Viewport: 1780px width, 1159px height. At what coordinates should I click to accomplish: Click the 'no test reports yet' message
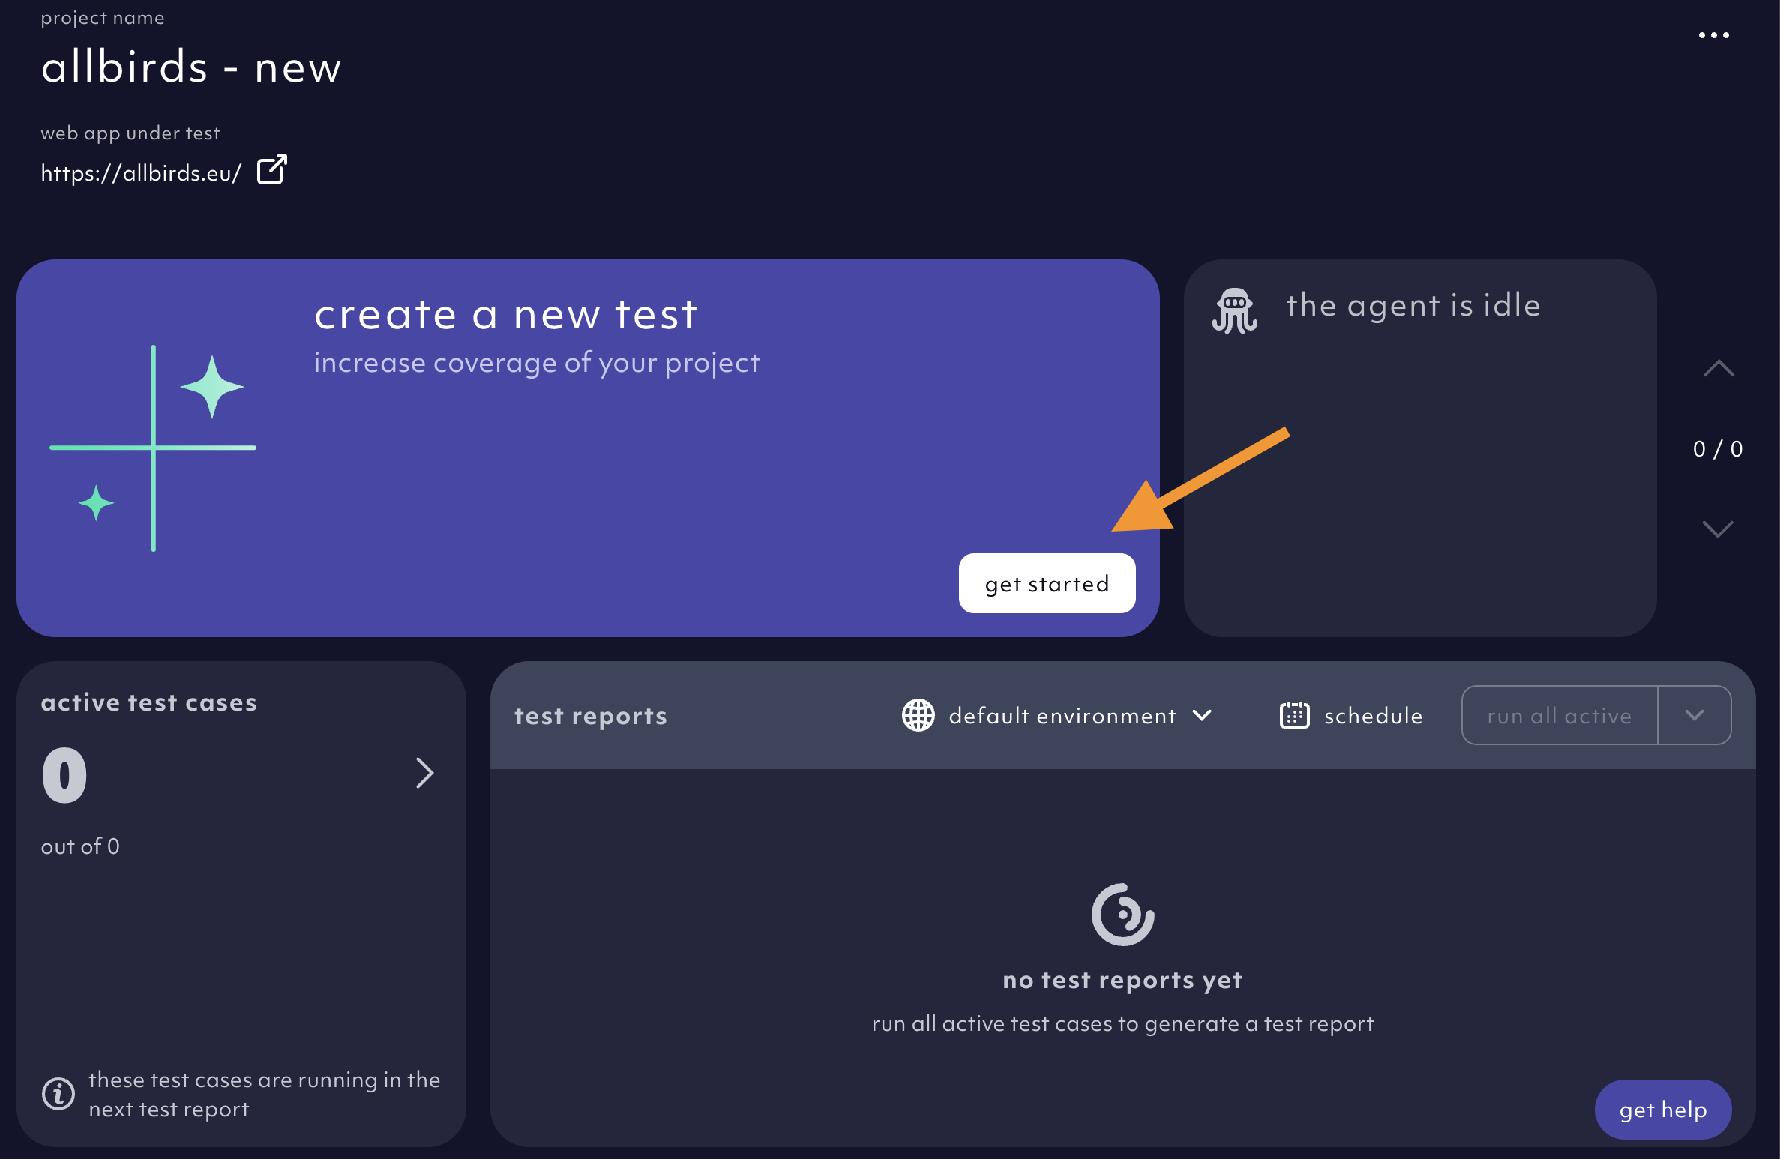(1122, 980)
